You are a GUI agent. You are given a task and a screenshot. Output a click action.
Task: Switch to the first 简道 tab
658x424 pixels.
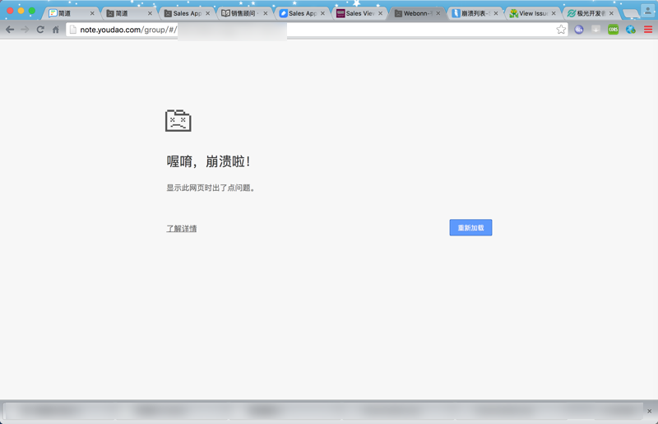point(72,13)
